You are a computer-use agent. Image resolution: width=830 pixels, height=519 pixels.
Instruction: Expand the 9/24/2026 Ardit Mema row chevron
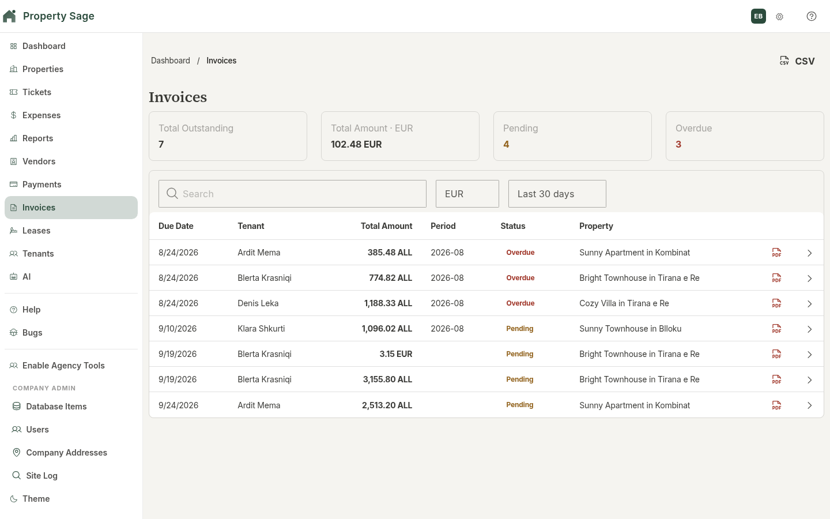point(809,405)
